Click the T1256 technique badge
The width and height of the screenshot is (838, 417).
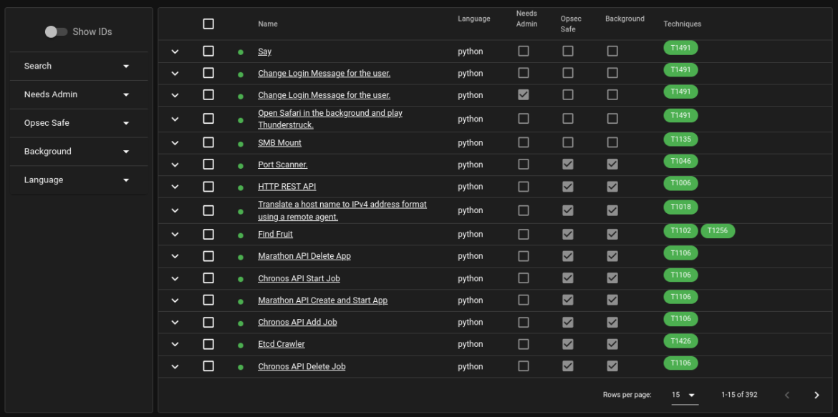[718, 231]
